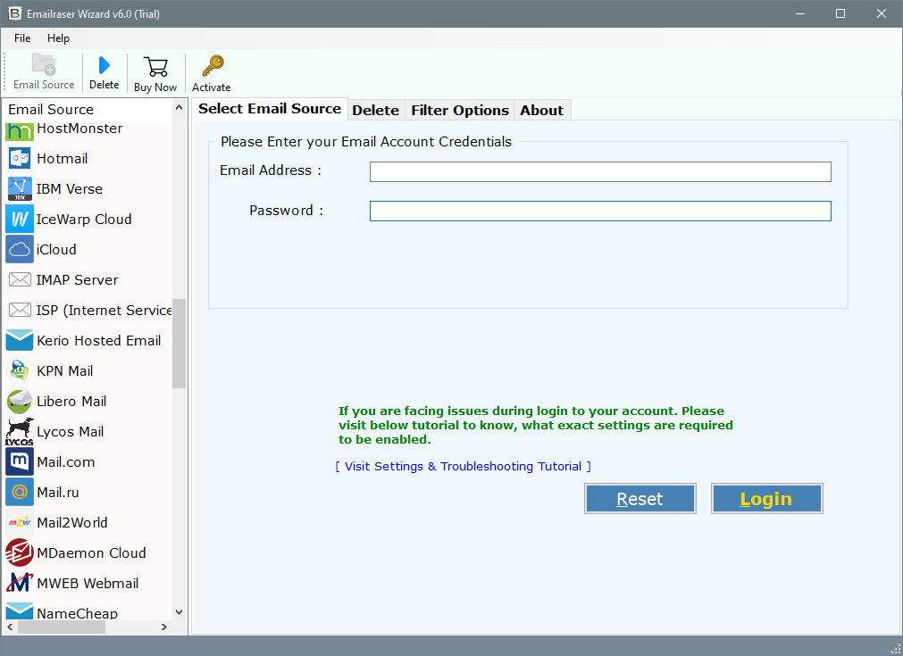Screen dimensions: 903x656
Task: Select the Mail.ru at-sign icon
Action: click(x=20, y=492)
